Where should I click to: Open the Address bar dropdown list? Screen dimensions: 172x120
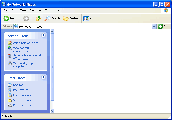154,26
